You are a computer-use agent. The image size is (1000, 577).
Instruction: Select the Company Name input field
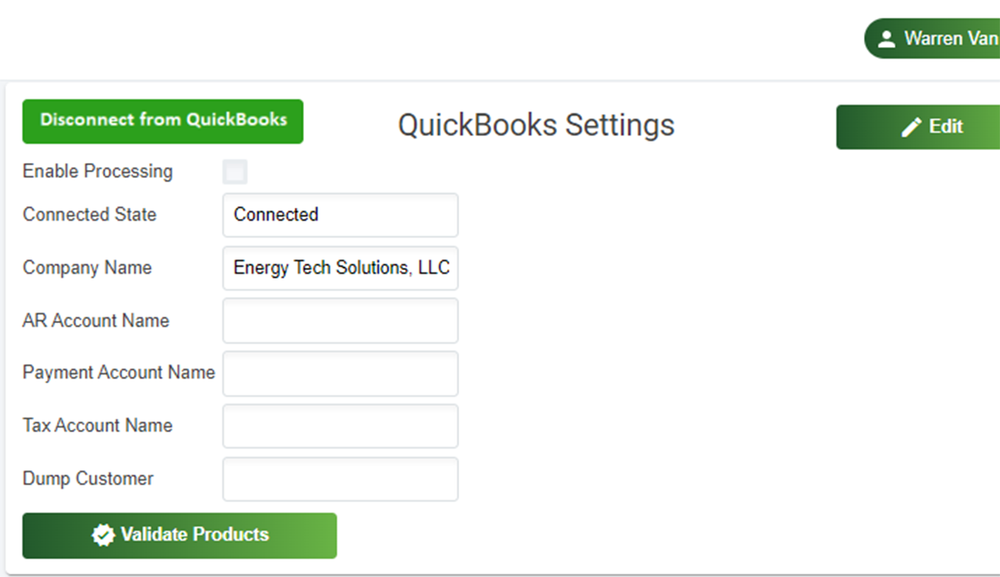[340, 268]
